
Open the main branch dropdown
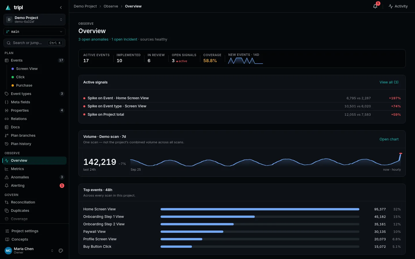click(34, 32)
